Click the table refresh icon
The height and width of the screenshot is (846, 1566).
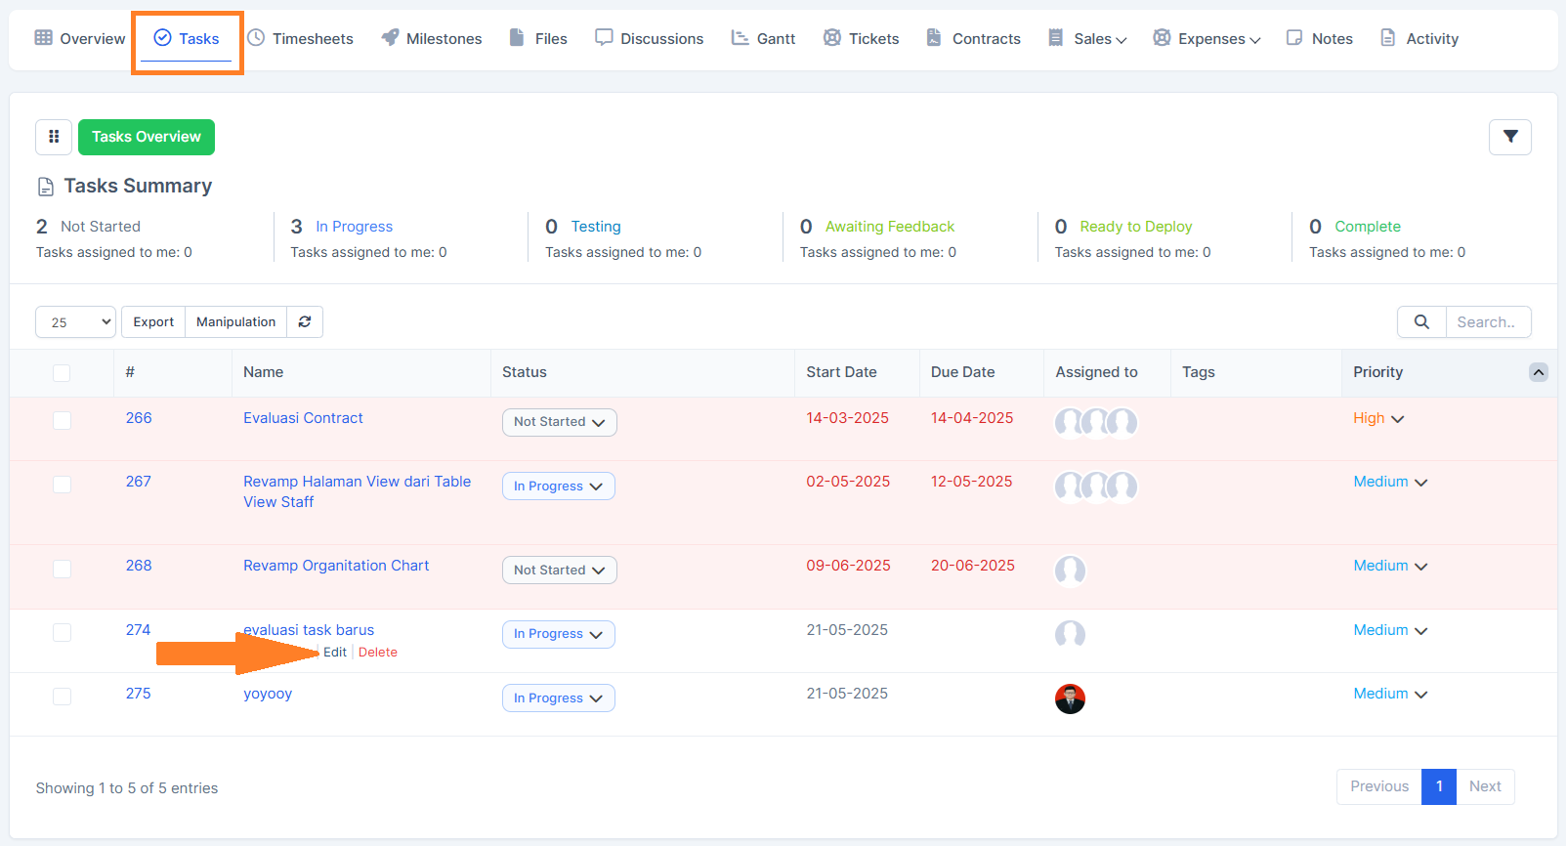(305, 321)
